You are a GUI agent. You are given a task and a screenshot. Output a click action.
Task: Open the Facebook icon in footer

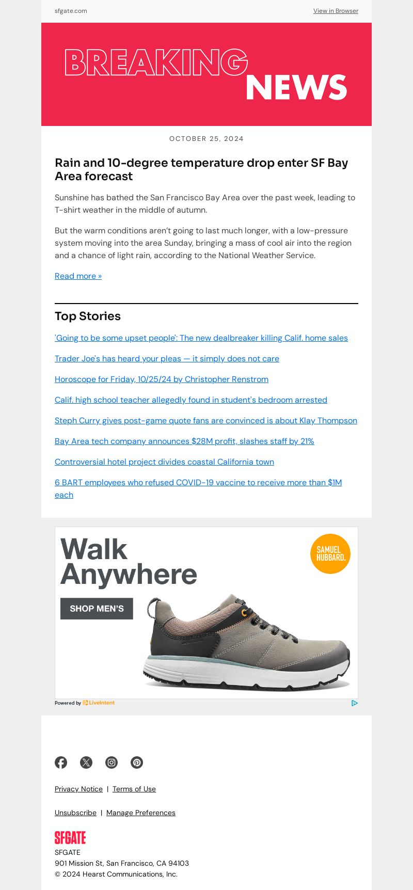(61, 762)
